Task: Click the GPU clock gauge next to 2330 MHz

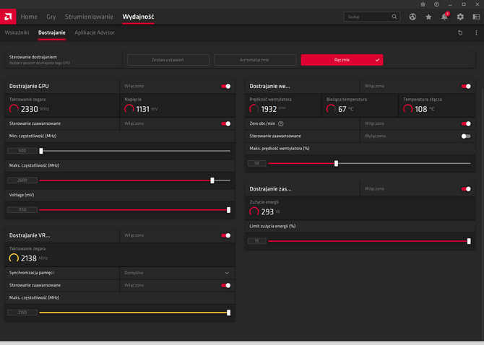Action: click(14, 109)
